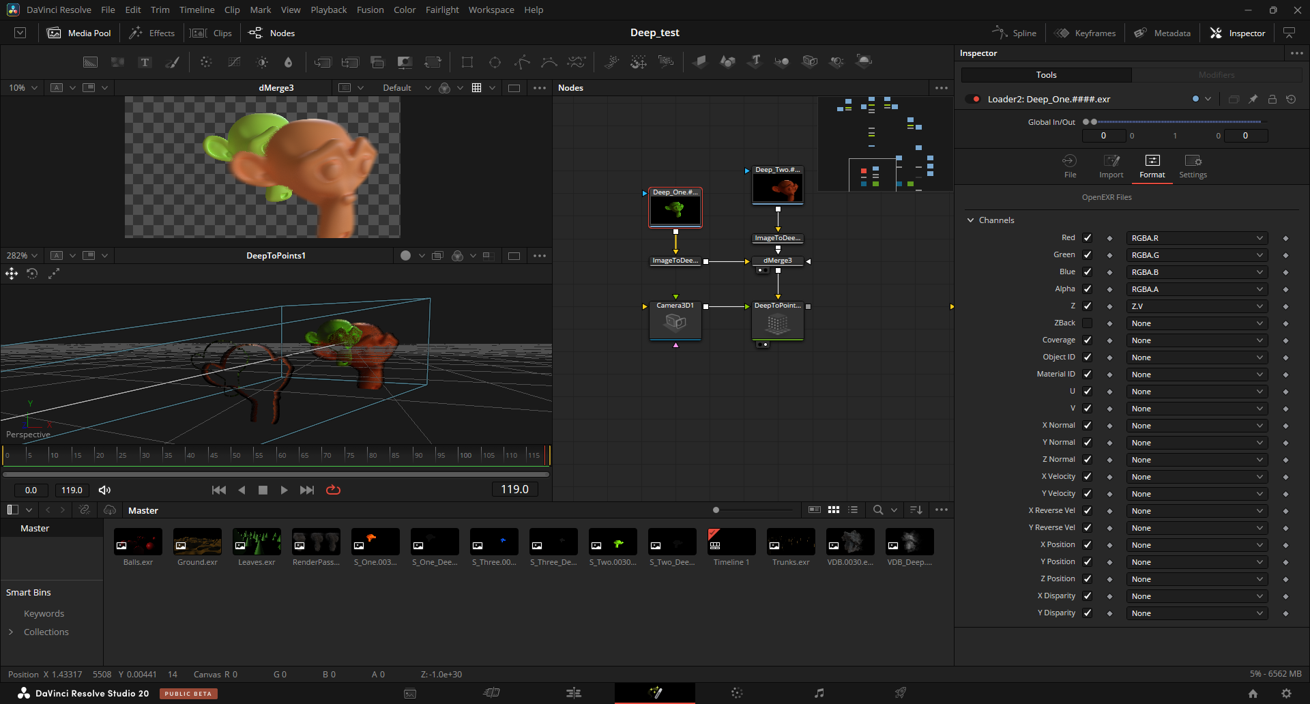Adjust the Global In/Out range slider
Image resolution: width=1310 pixels, height=704 pixels.
tap(1175, 122)
